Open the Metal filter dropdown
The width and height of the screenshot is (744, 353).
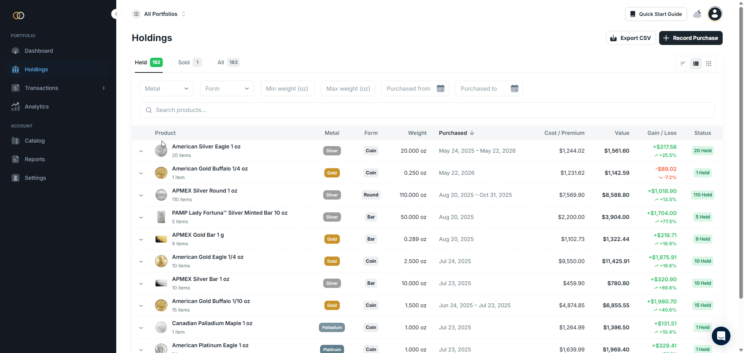pyautogui.click(x=167, y=88)
